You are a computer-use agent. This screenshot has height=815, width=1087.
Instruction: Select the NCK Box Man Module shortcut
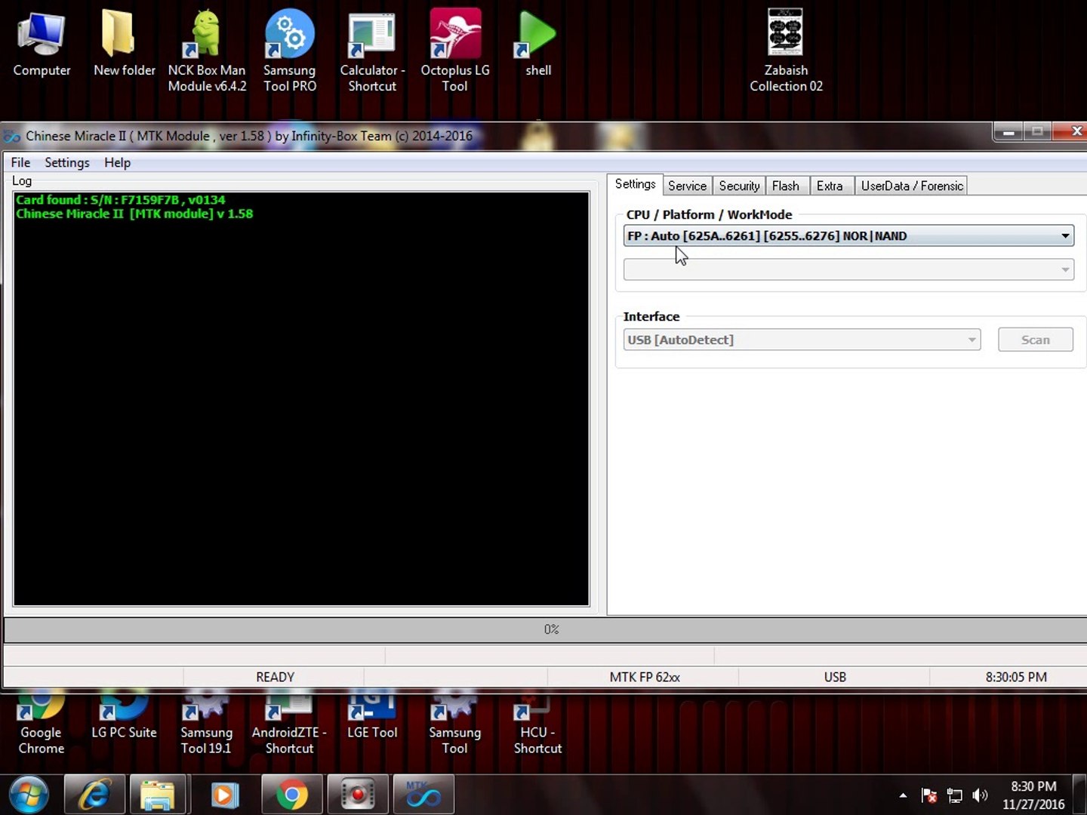point(207,51)
